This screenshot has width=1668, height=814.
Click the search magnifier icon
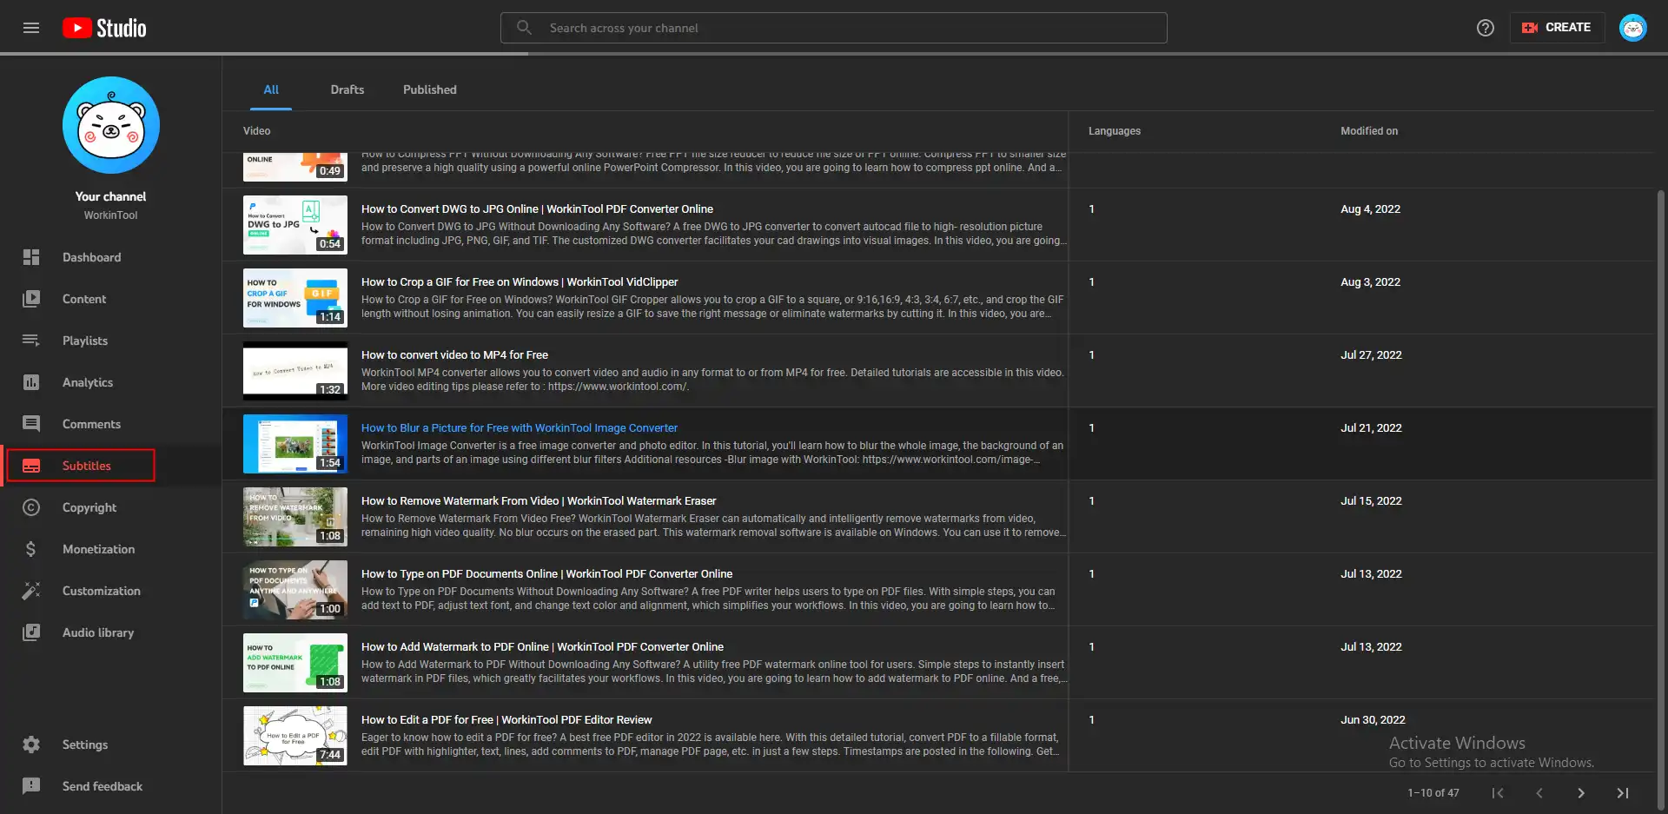click(524, 28)
